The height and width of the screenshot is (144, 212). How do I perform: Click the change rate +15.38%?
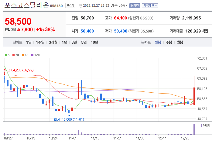tap(46, 29)
